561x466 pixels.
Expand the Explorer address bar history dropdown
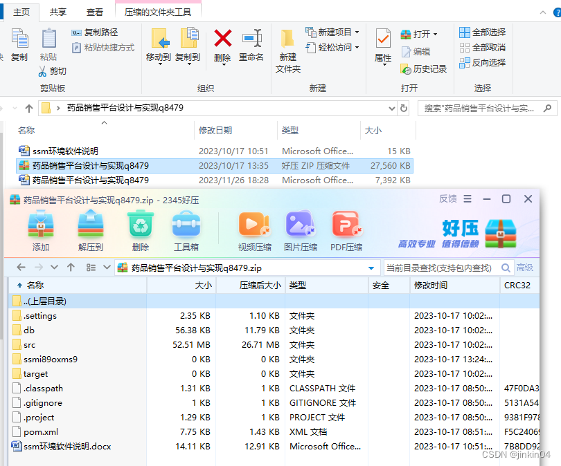[392, 108]
